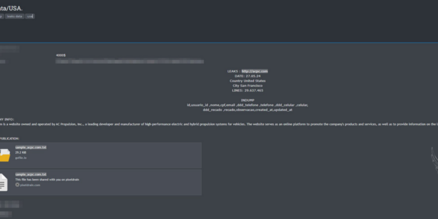
Task: Click the gofile.io source label
Action: click(21, 158)
